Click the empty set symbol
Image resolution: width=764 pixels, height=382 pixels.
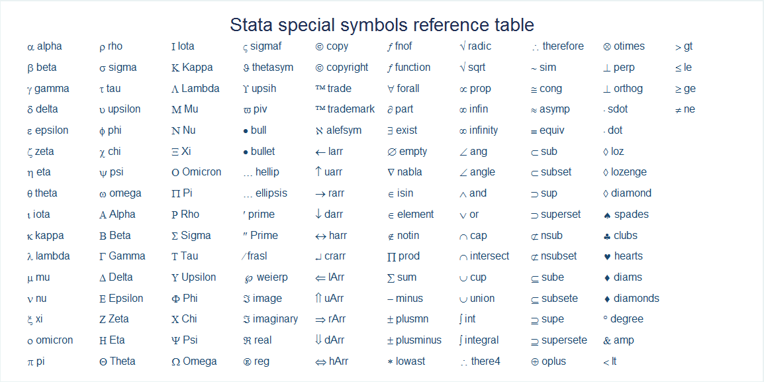392,152
